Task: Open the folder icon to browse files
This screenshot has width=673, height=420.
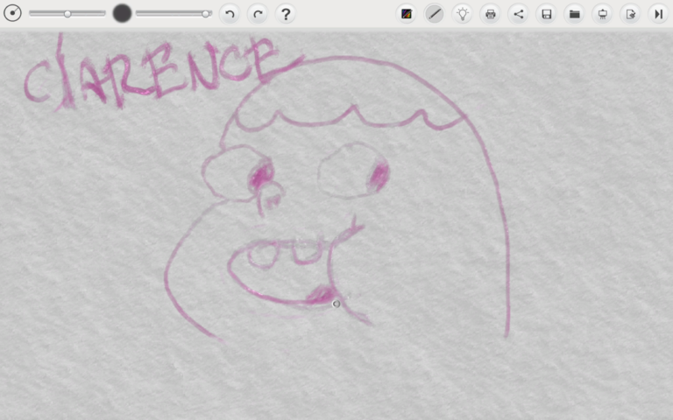Action: click(x=575, y=14)
